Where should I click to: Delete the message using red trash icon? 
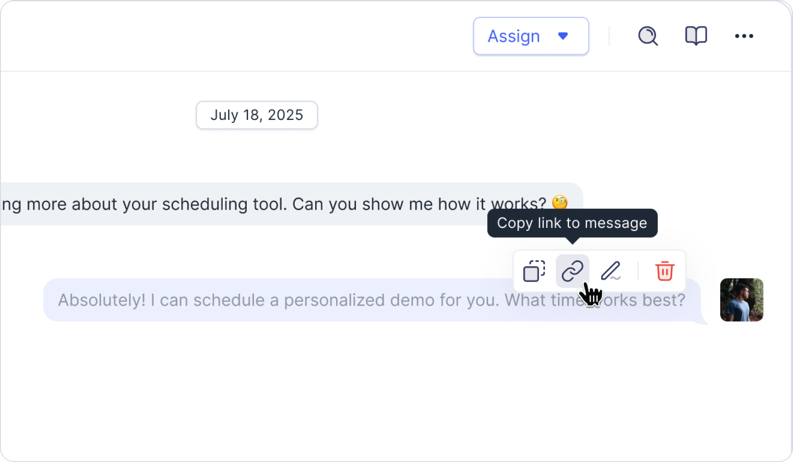pyautogui.click(x=665, y=271)
